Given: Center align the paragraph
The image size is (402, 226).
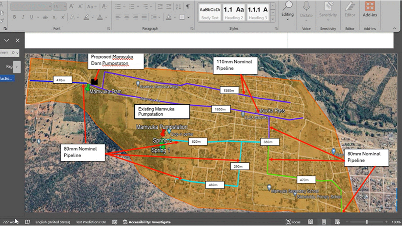Looking at the screenshot, I should [127, 17].
